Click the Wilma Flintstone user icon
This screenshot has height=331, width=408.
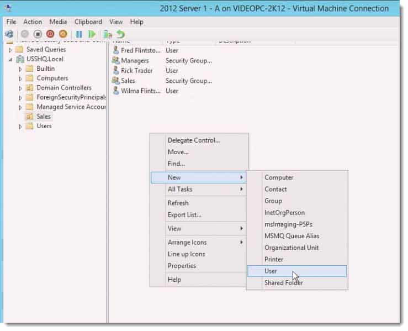(x=116, y=91)
